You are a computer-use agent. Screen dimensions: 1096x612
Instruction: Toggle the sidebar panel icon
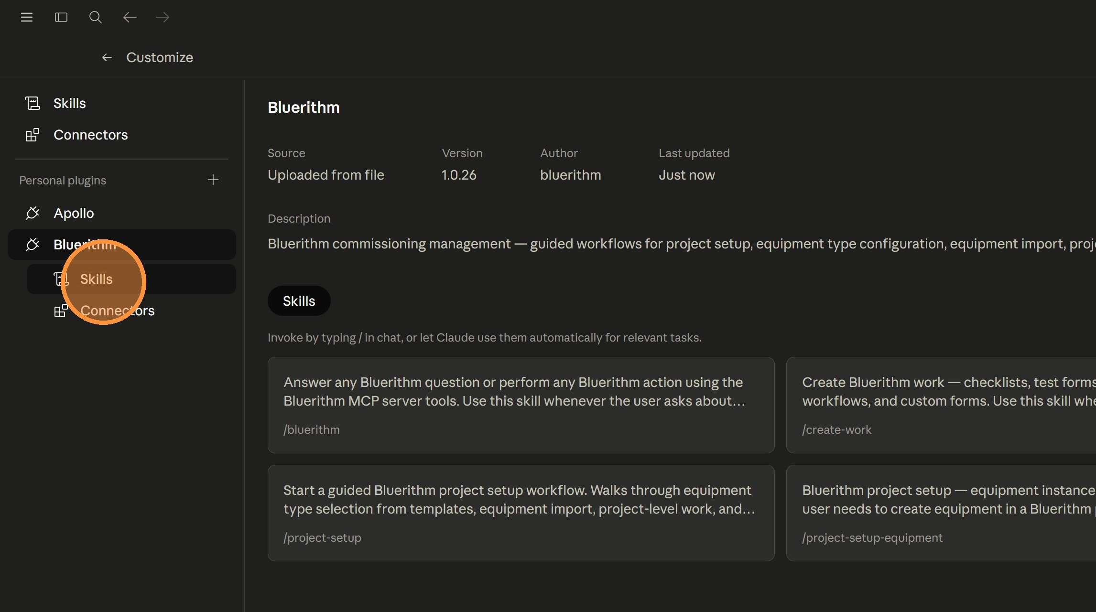(61, 18)
